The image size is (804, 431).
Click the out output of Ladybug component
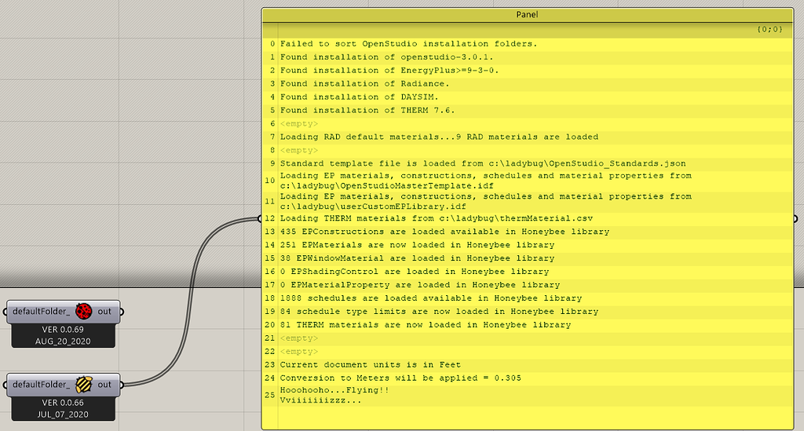(104, 312)
